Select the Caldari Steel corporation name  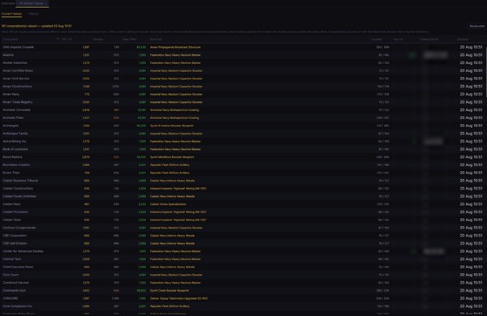(x=12, y=220)
